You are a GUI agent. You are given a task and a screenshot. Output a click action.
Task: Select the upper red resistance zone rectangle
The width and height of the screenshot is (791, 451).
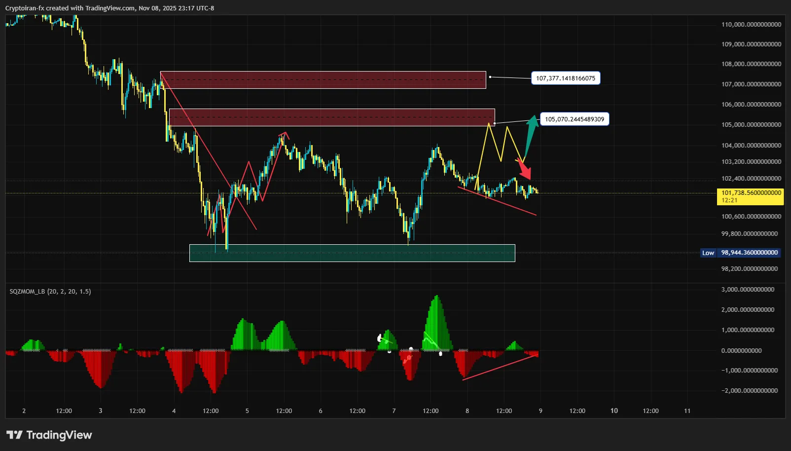pos(323,80)
